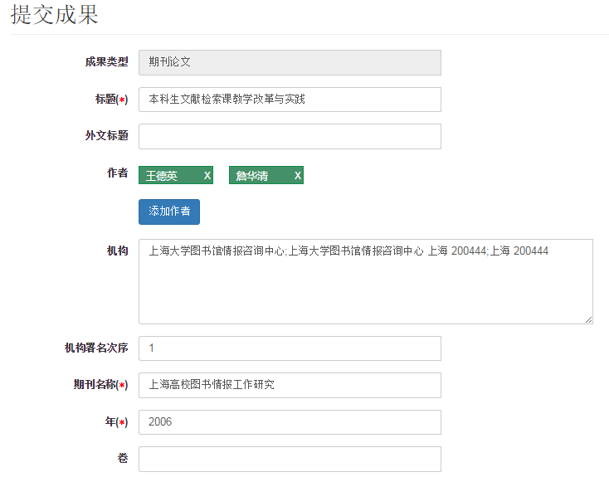This screenshot has height=477, width=609.
Task: Click the 年 field containing 2006
Action: (x=290, y=422)
